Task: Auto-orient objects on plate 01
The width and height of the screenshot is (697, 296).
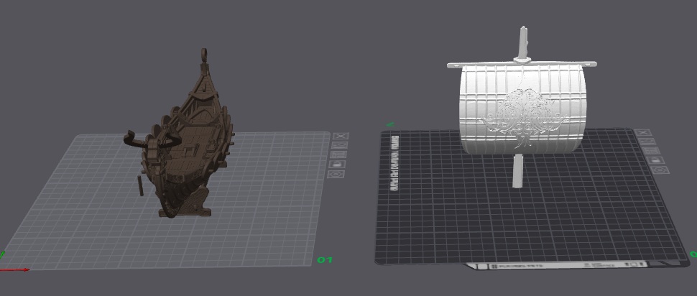Action: (340, 145)
